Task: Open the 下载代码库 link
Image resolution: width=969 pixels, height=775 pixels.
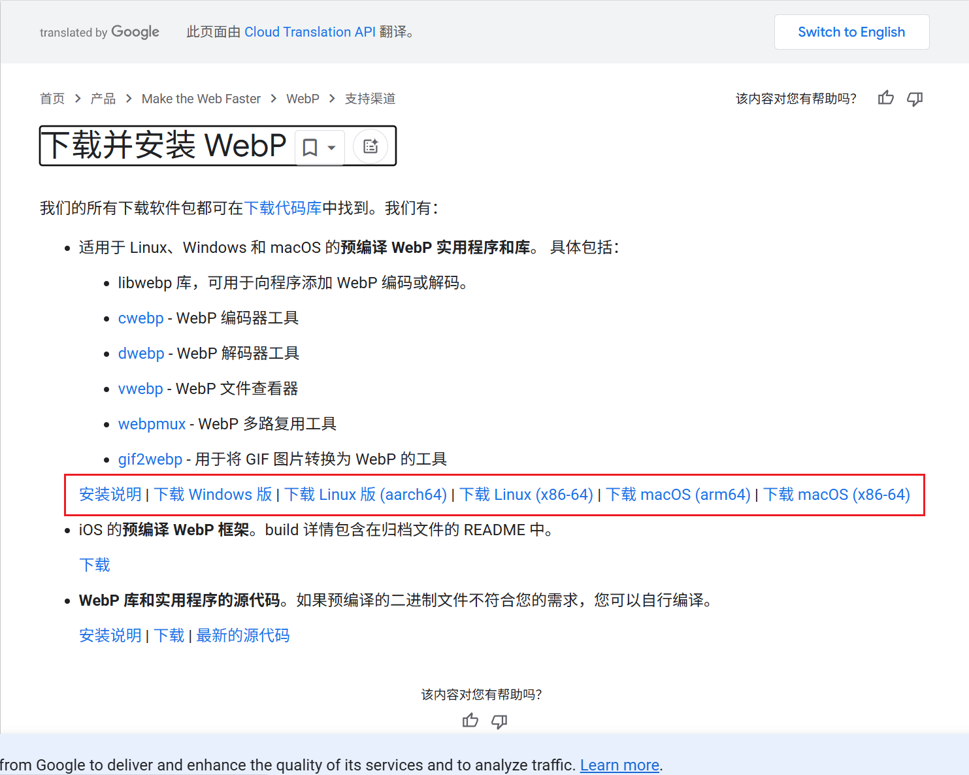Action: click(283, 208)
